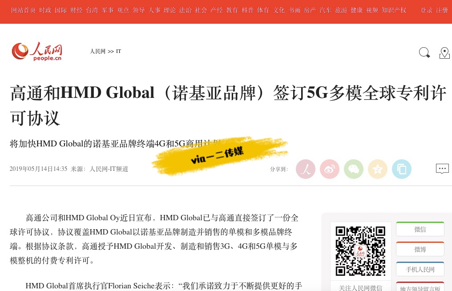Open the 视频 channel
452x291 pixels.
pyautogui.click(x=372, y=10)
